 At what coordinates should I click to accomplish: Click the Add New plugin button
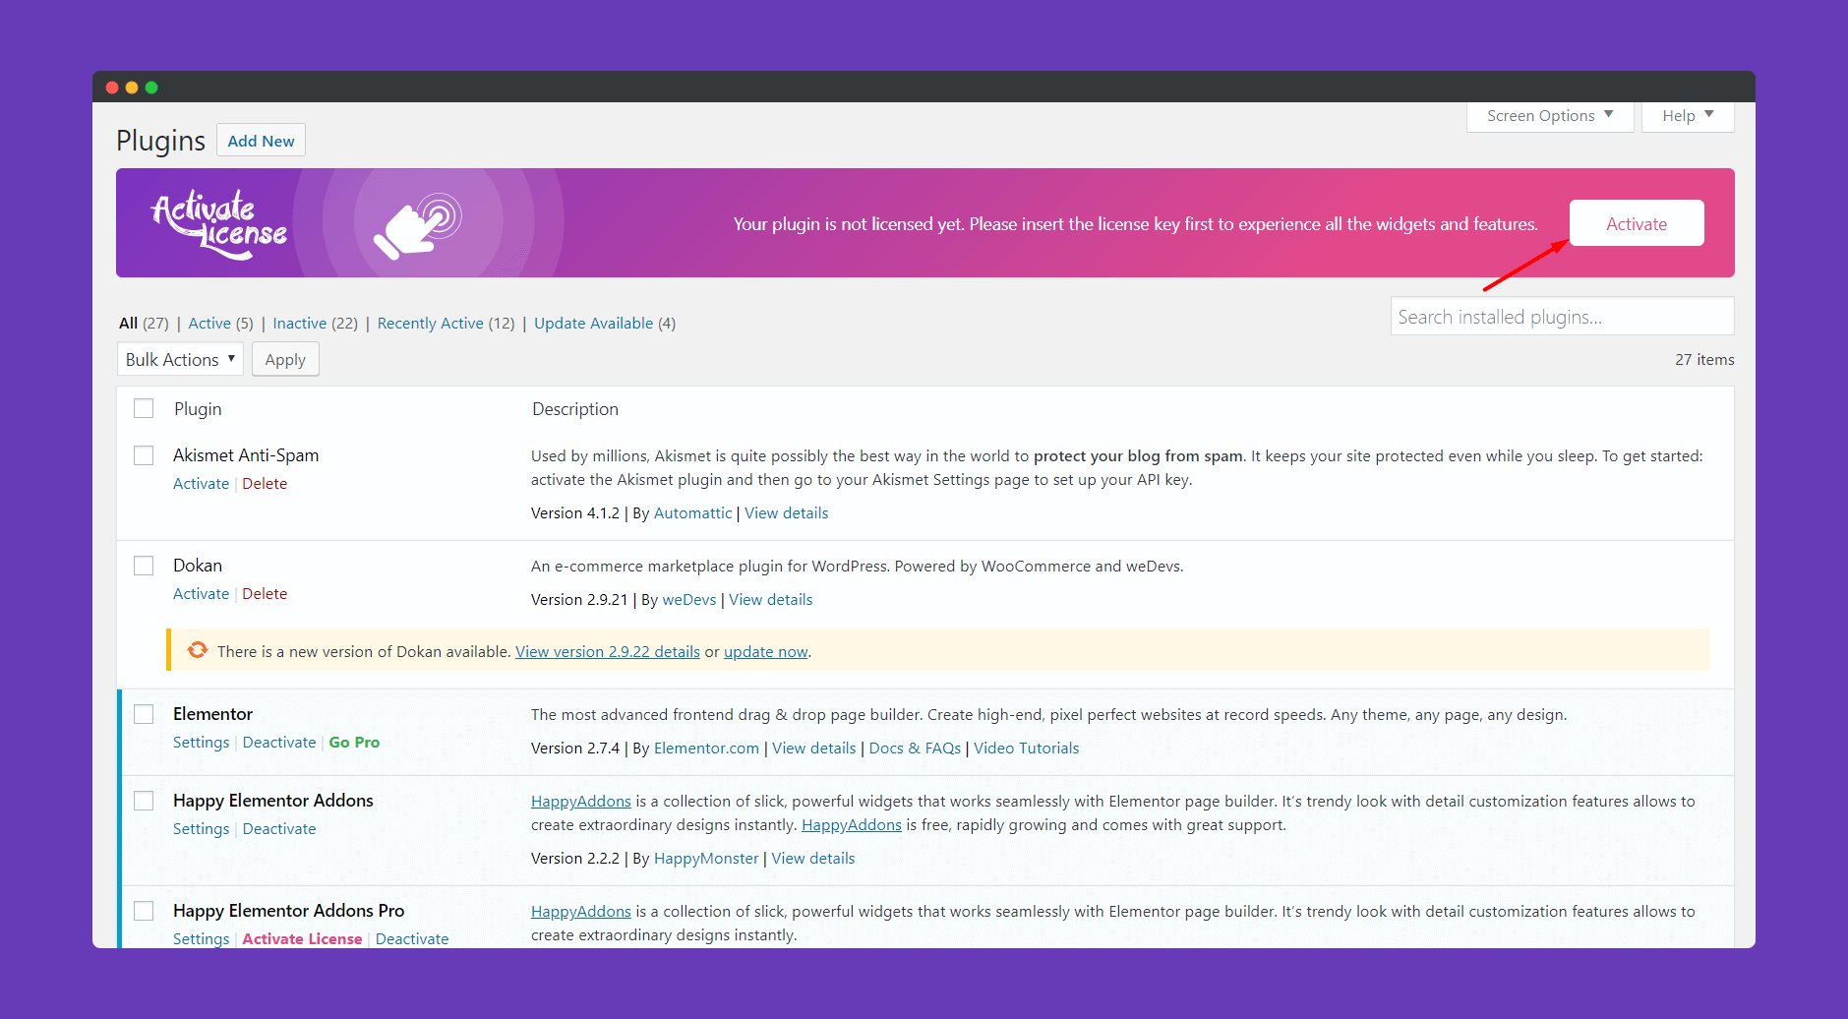tap(261, 141)
